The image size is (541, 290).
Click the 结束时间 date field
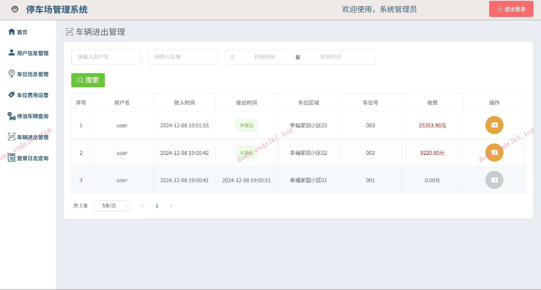tap(331, 57)
